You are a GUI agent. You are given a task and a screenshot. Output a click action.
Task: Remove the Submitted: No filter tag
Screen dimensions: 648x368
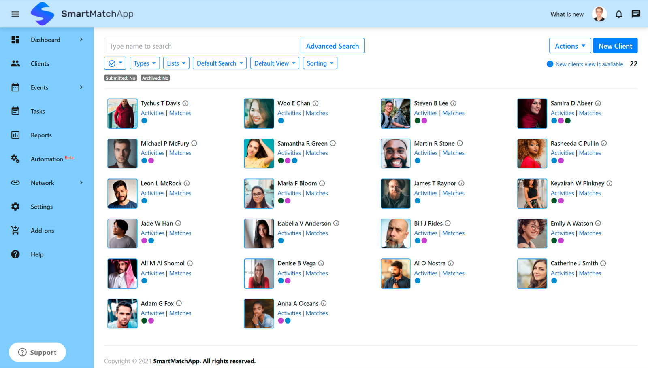(x=120, y=78)
